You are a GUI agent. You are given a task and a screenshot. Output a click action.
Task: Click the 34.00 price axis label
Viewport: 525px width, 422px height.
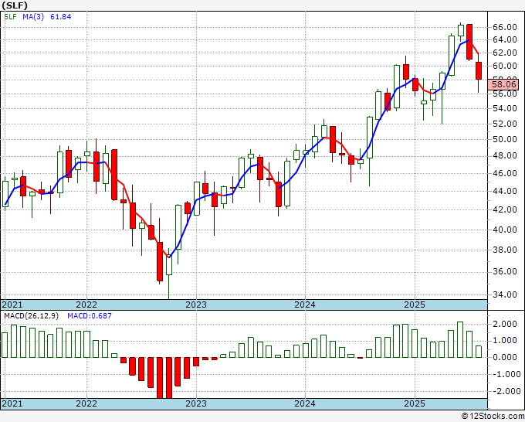click(x=505, y=294)
